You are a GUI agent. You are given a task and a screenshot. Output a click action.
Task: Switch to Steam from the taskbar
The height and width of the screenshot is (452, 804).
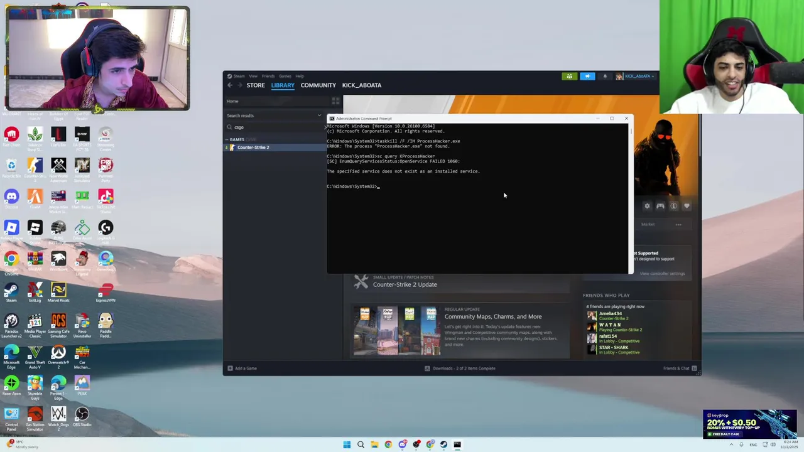click(x=443, y=444)
